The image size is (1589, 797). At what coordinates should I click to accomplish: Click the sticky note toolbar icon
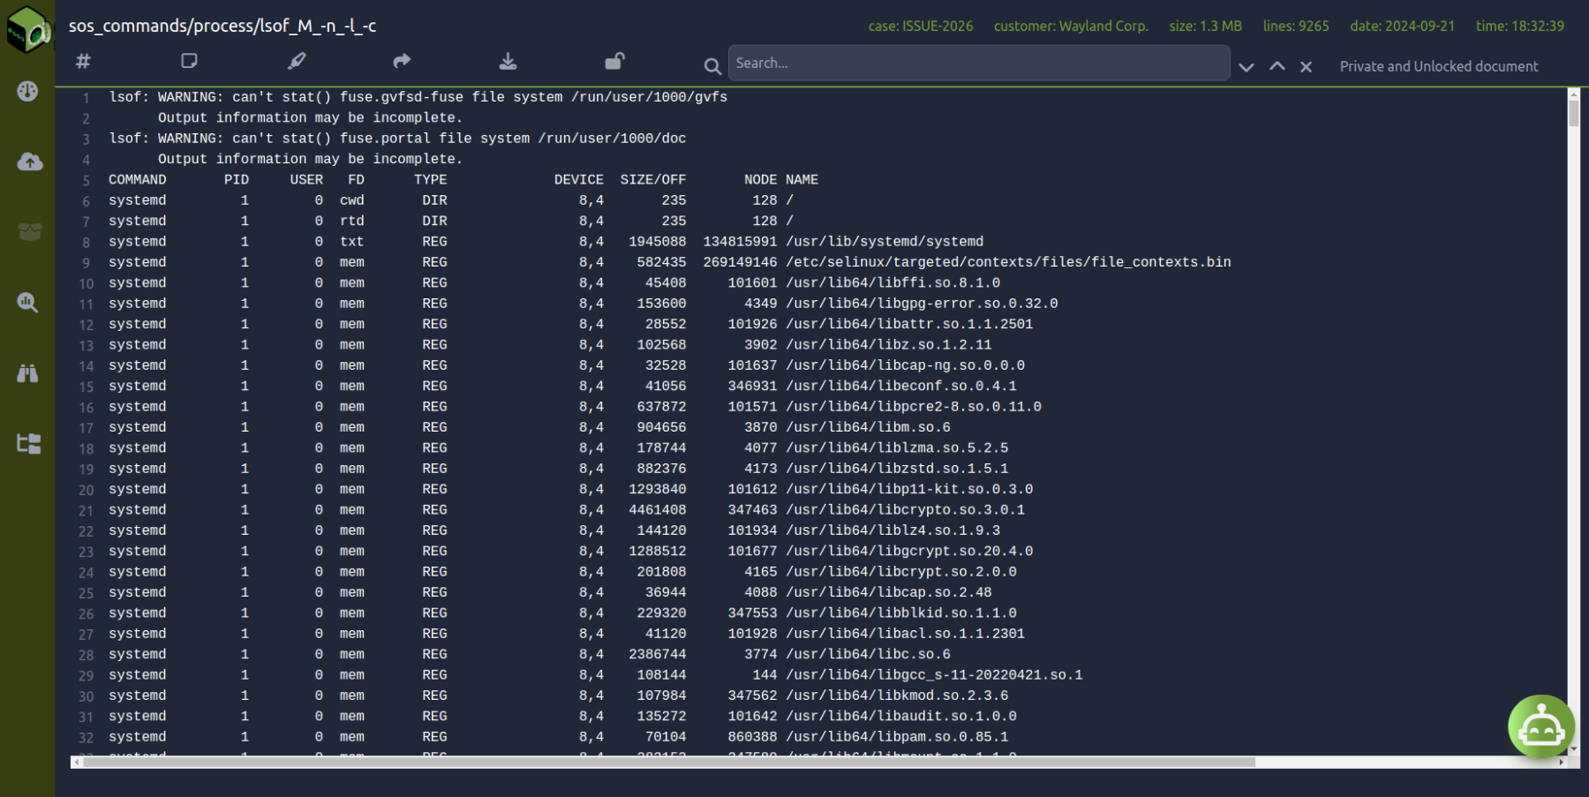[189, 61]
